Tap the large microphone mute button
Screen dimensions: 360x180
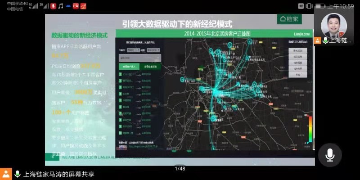(x=330, y=155)
